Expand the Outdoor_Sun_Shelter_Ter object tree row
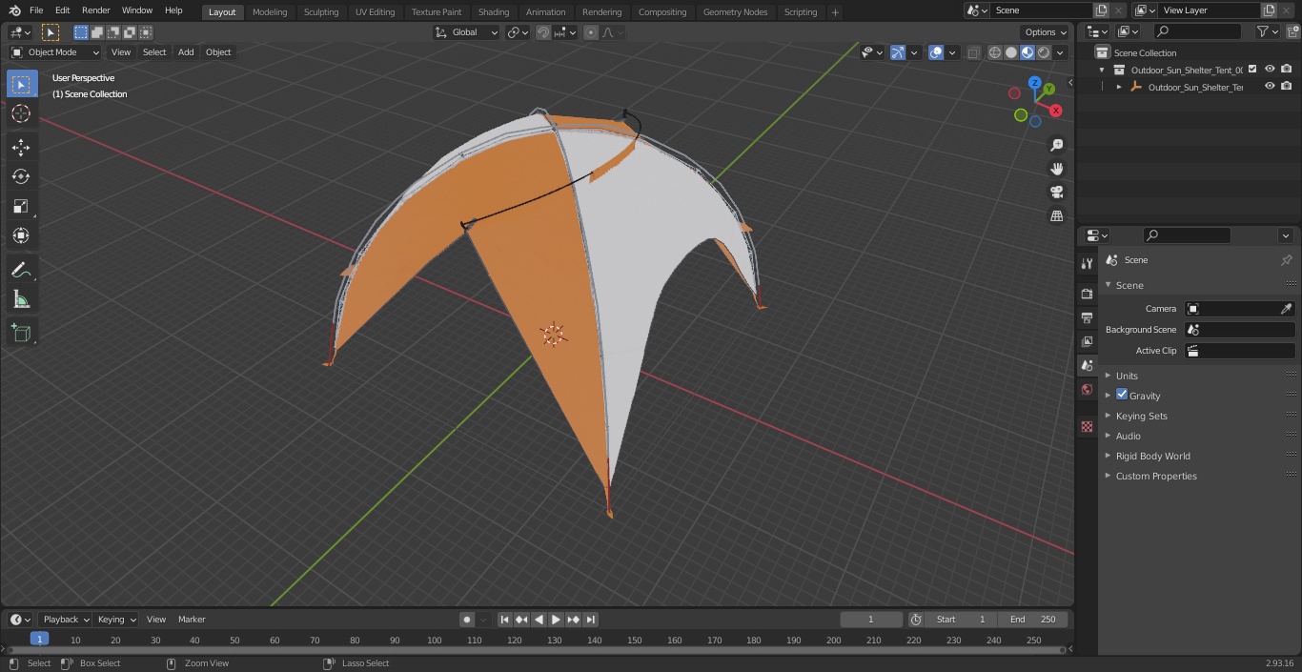The width and height of the screenshot is (1302, 672). point(1119,87)
